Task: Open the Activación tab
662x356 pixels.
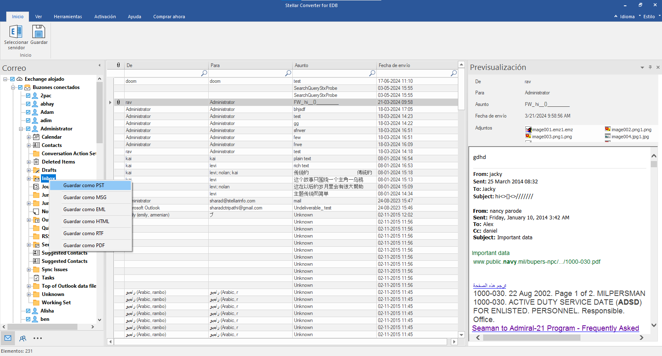Action: tap(105, 17)
